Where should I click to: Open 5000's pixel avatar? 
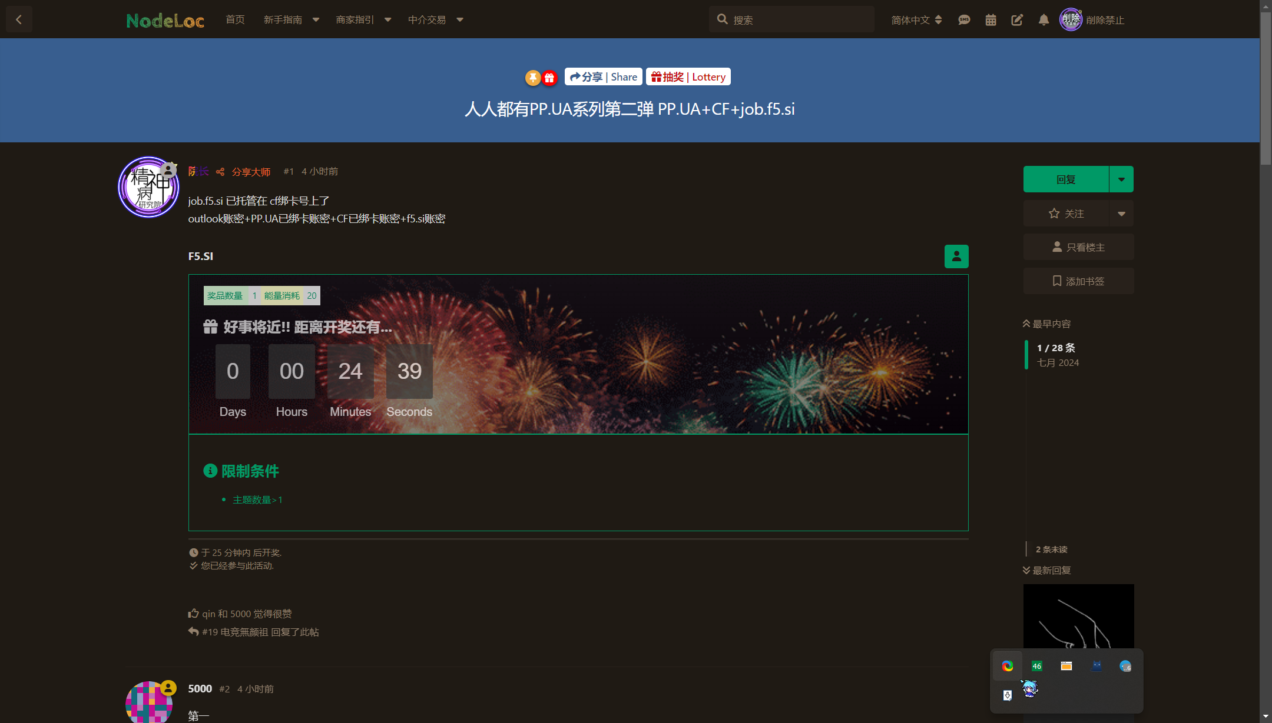[149, 702]
